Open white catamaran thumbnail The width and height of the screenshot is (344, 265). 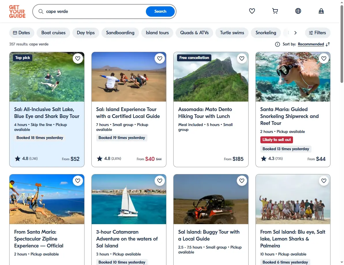[129, 199]
